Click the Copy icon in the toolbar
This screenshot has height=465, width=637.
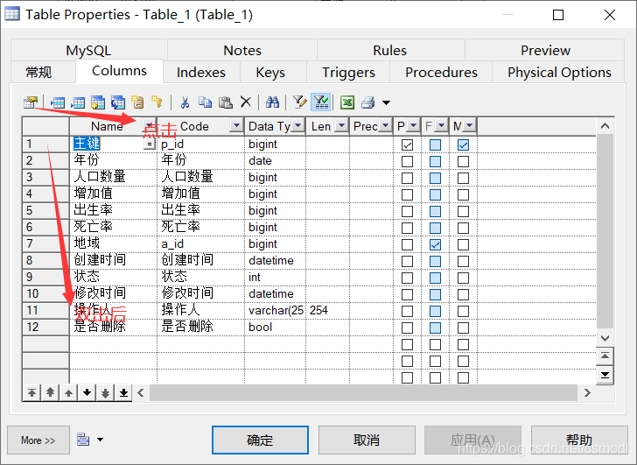pyautogui.click(x=205, y=102)
